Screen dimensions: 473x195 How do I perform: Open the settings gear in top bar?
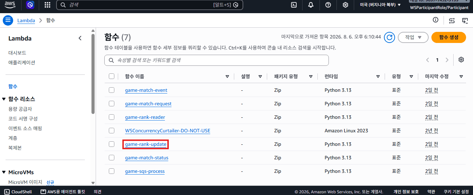pos(345,5)
